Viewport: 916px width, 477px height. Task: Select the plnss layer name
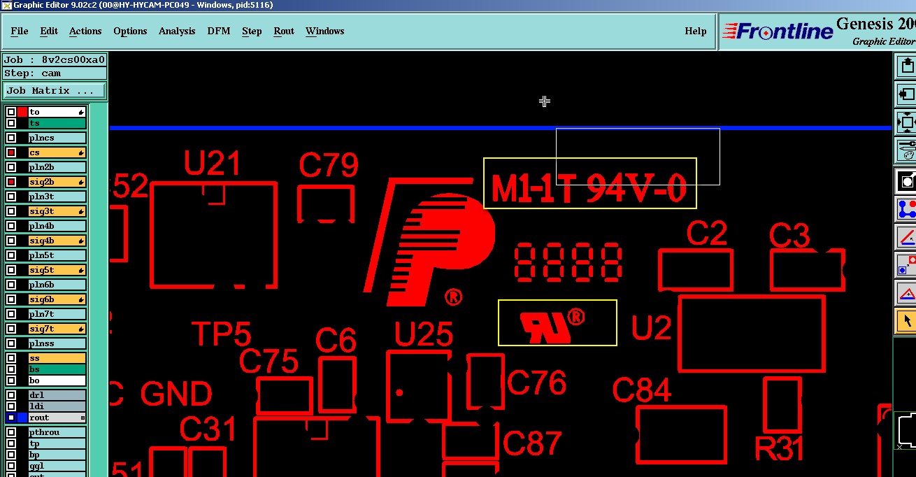(x=57, y=343)
